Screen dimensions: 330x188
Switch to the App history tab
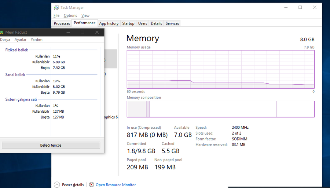(x=109, y=23)
